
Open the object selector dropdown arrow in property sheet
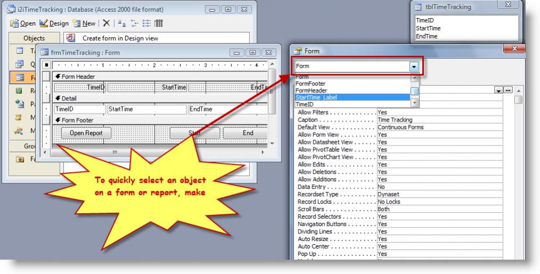(x=414, y=67)
